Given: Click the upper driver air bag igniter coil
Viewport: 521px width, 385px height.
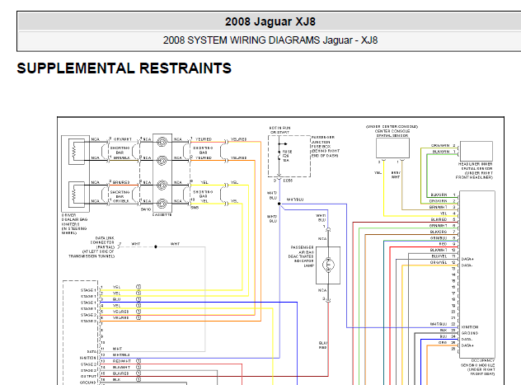Looking at the screenshot, I should click(73, 150).
